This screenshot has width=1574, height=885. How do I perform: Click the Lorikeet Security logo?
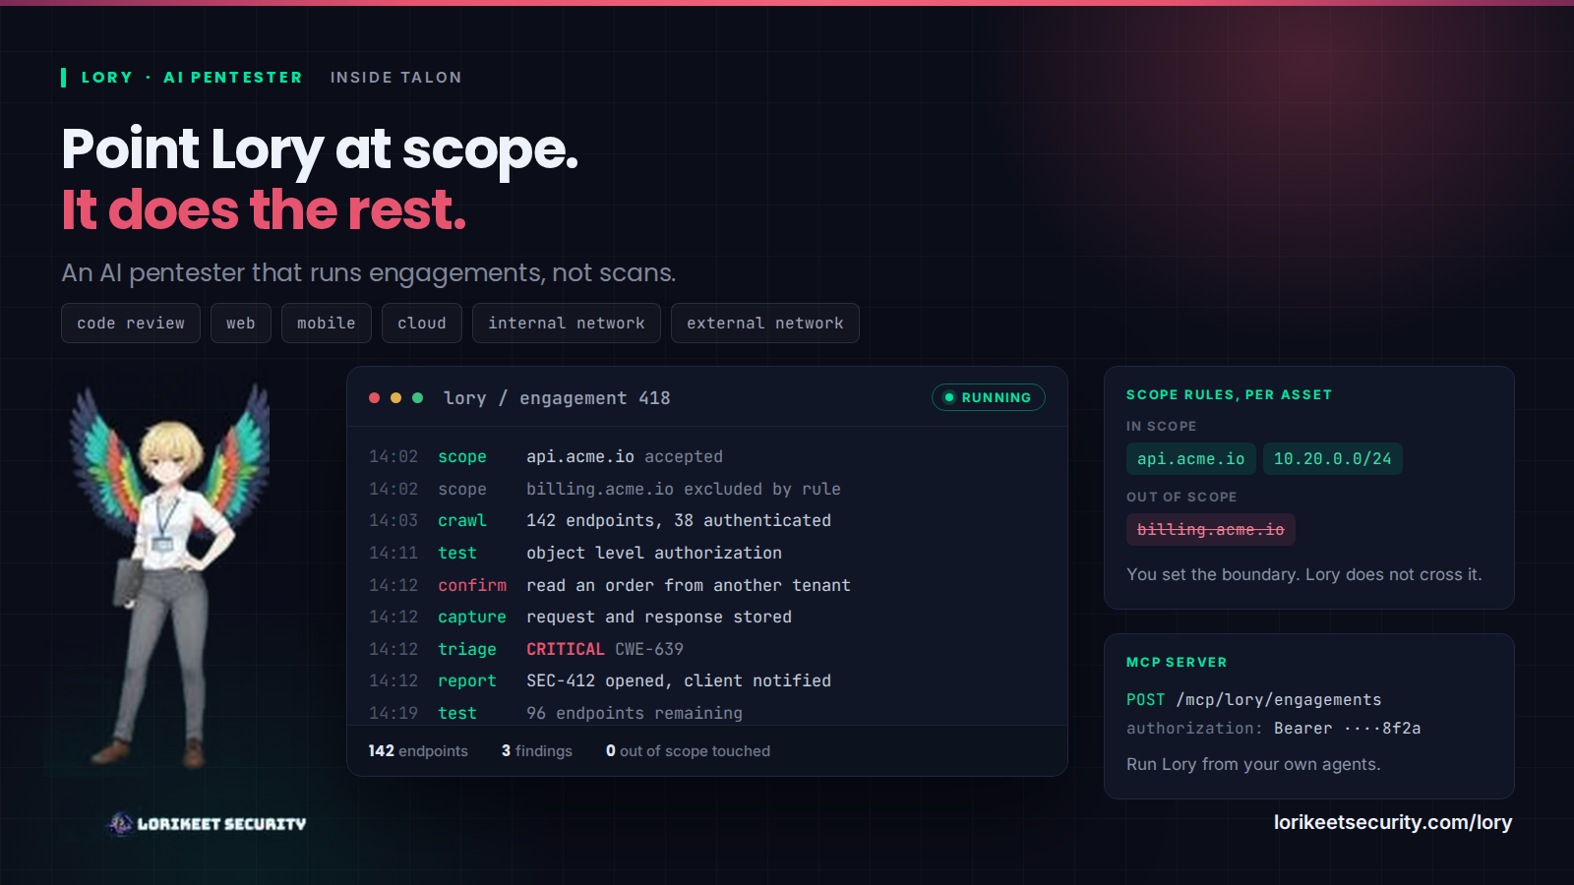pos(207,824)
